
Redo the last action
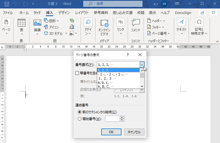[25, 4]
